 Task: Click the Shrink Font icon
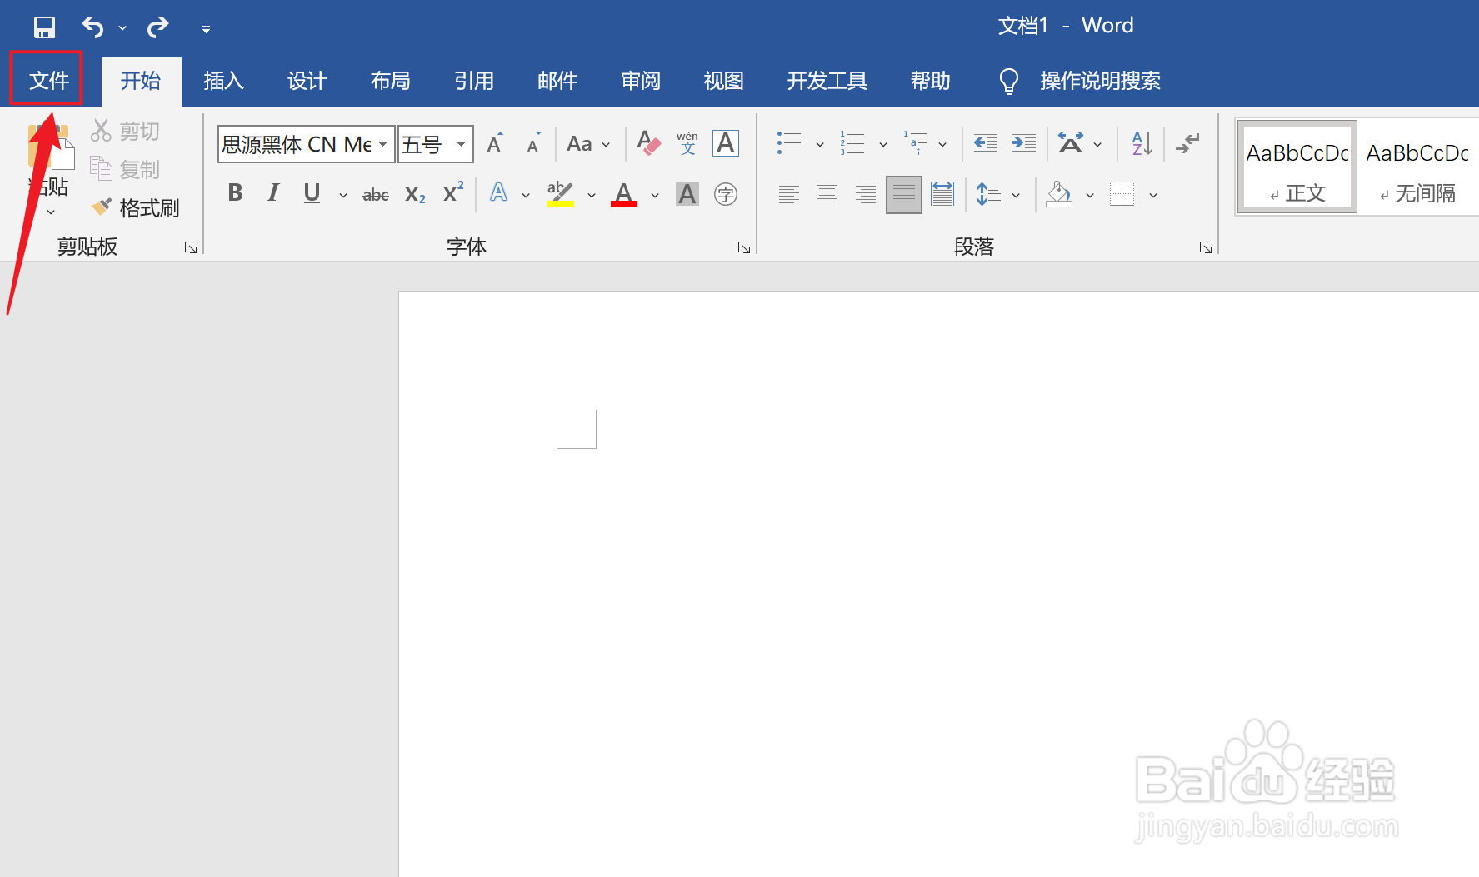coord(534,143)
